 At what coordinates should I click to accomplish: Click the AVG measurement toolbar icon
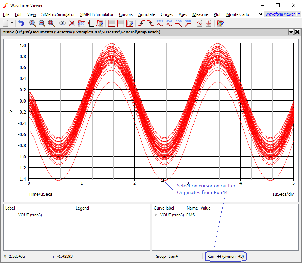(169, 23)
